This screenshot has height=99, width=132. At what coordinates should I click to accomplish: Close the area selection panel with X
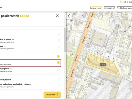pyautogui.click(x=57, y=16)
